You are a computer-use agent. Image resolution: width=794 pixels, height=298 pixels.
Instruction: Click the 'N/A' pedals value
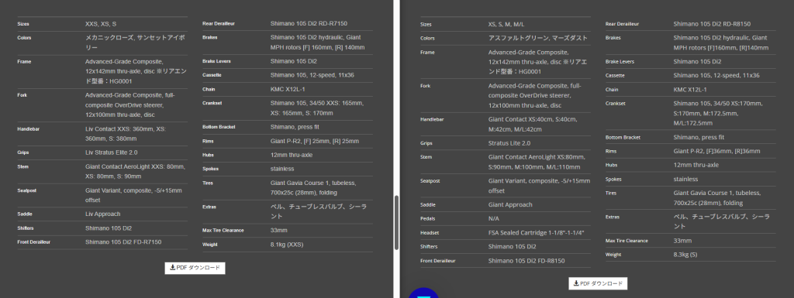pyautogui.click(x=494, y=219)
